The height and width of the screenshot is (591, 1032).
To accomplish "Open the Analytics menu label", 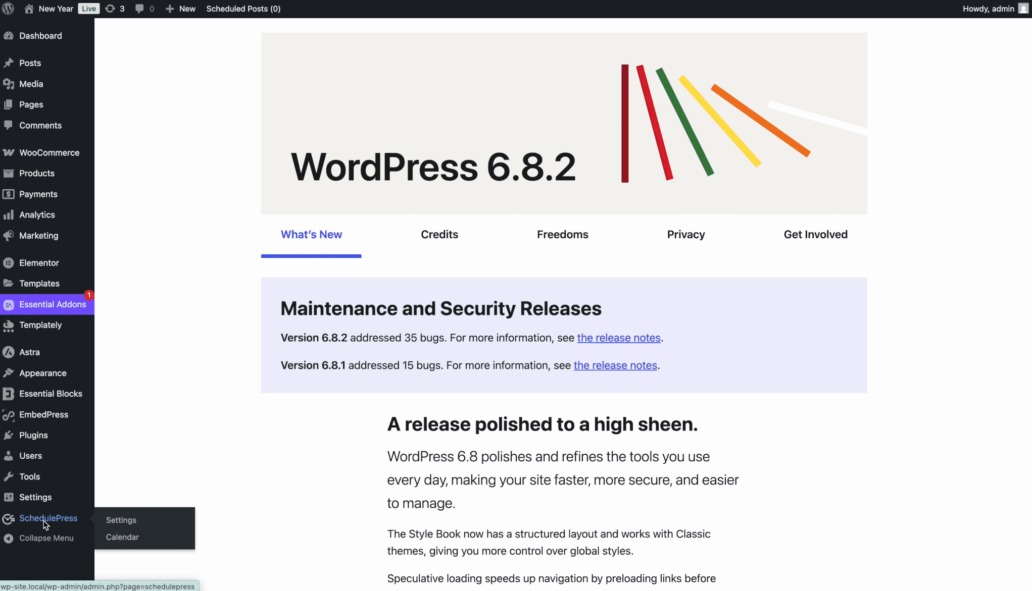I will (37, 214).
